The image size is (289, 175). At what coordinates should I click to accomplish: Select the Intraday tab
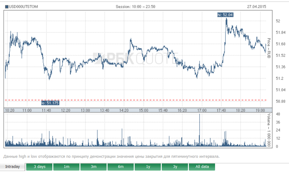click(13, 167)
